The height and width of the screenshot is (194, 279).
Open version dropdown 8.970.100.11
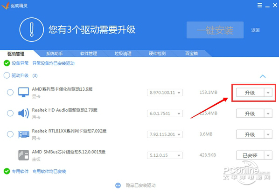(165, 93)
